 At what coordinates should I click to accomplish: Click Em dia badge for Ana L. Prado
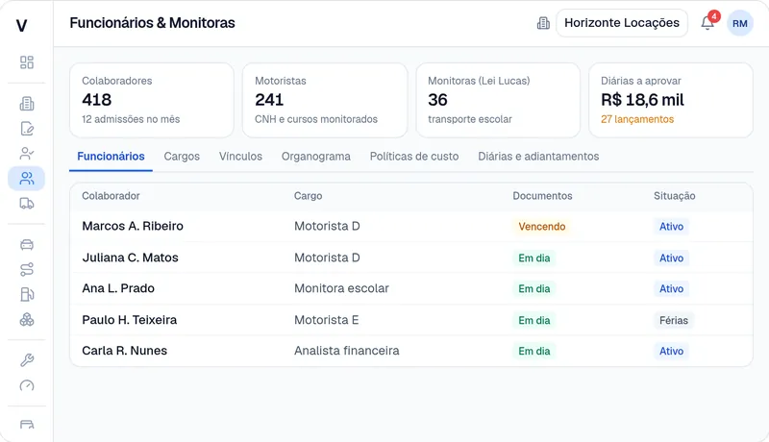tap(534, 288)
